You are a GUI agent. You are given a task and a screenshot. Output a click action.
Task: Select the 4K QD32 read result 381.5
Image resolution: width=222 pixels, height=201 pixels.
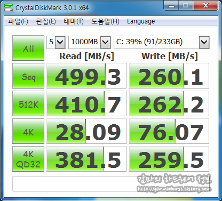click(x=86, y=159)
